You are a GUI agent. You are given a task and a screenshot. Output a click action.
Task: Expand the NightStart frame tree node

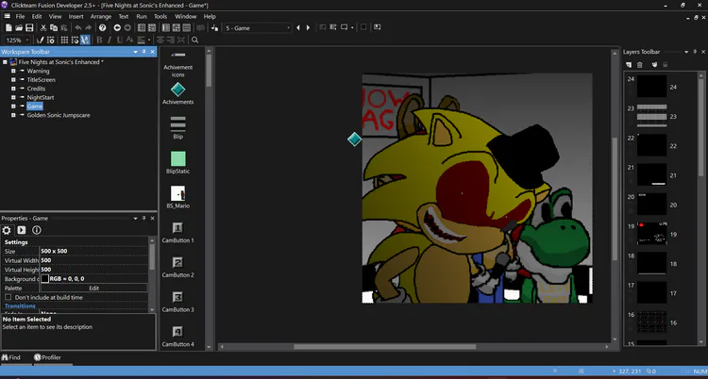coord(13,97)
